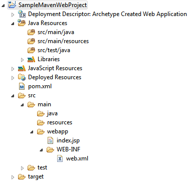Click the src/main/resources package folder icon
This screenshot has height=181, width=190.
pos(31,41)
